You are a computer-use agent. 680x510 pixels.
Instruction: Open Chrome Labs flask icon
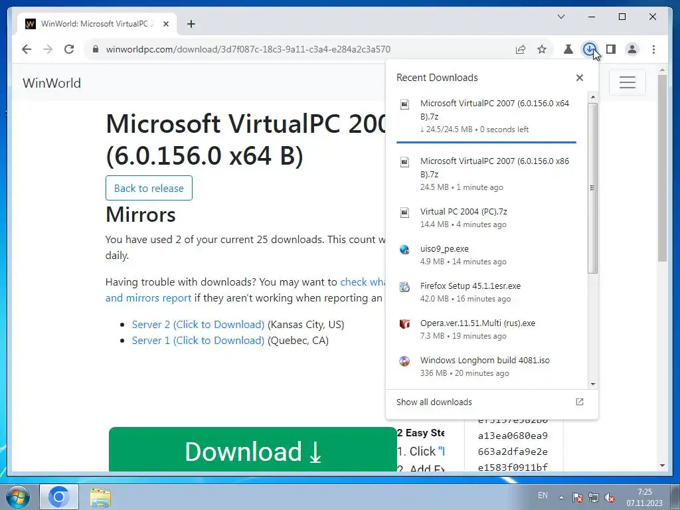tap(568, 49)
